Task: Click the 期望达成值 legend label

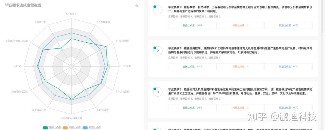Action: point(94,128)
